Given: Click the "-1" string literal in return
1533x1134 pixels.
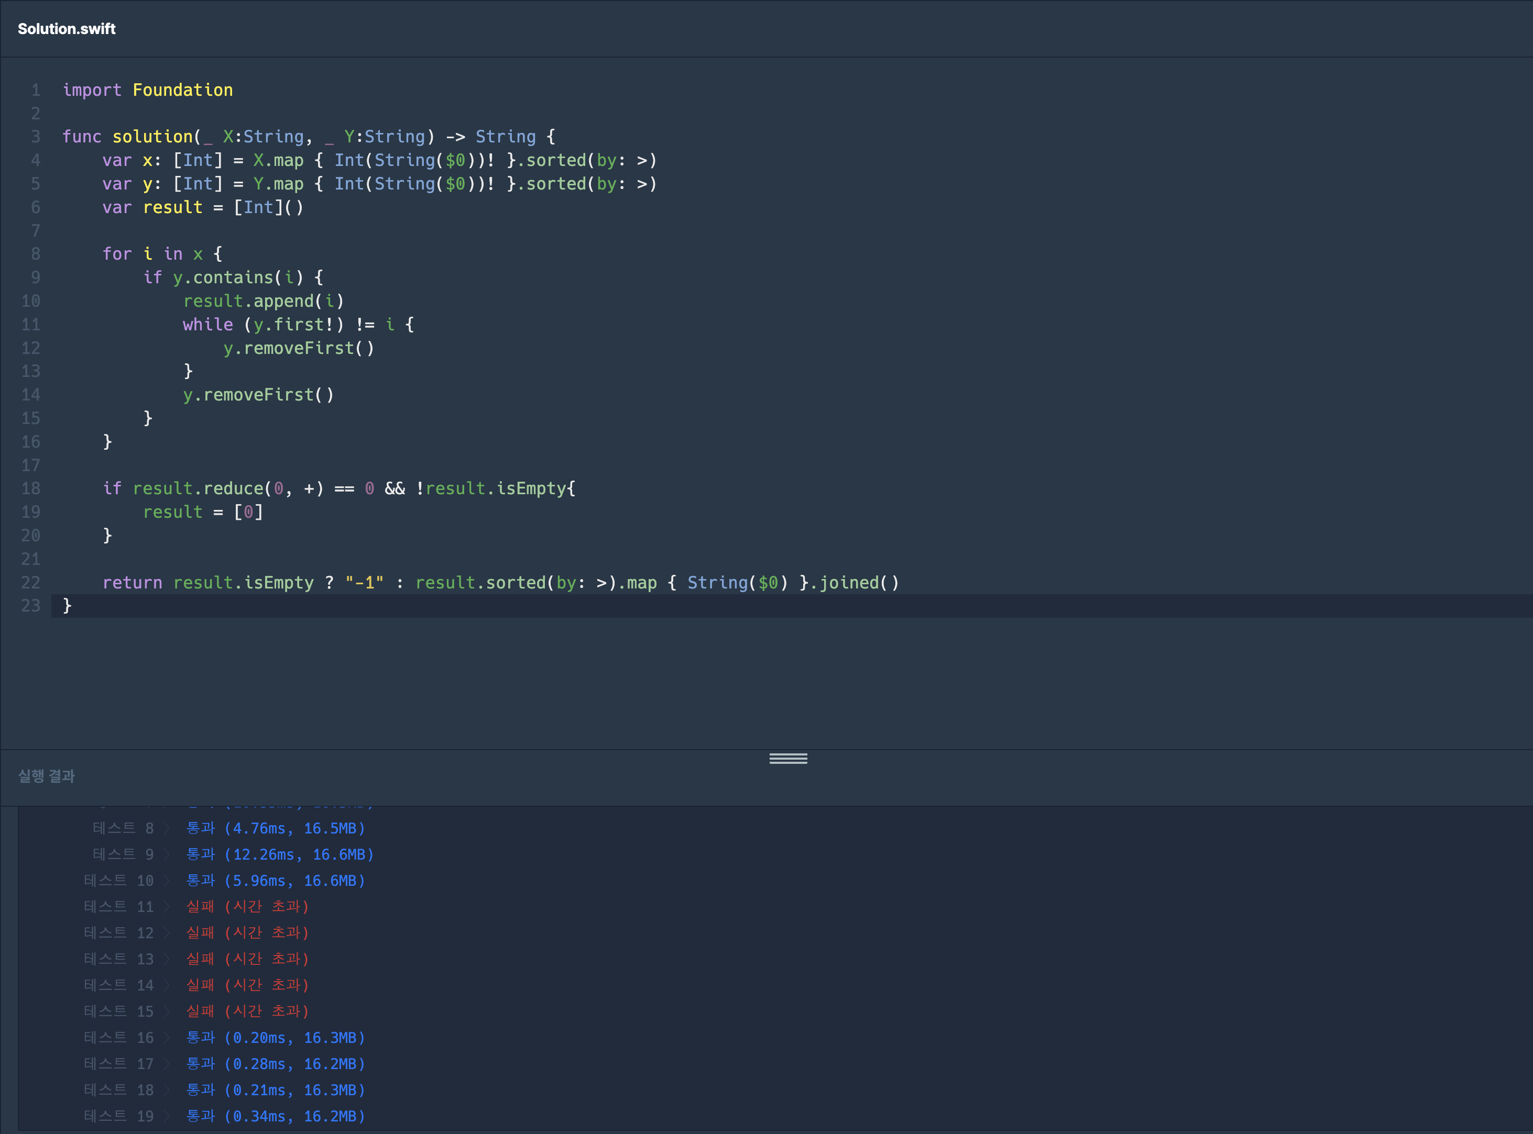Looking at the screenshot, I should (364, 583).
